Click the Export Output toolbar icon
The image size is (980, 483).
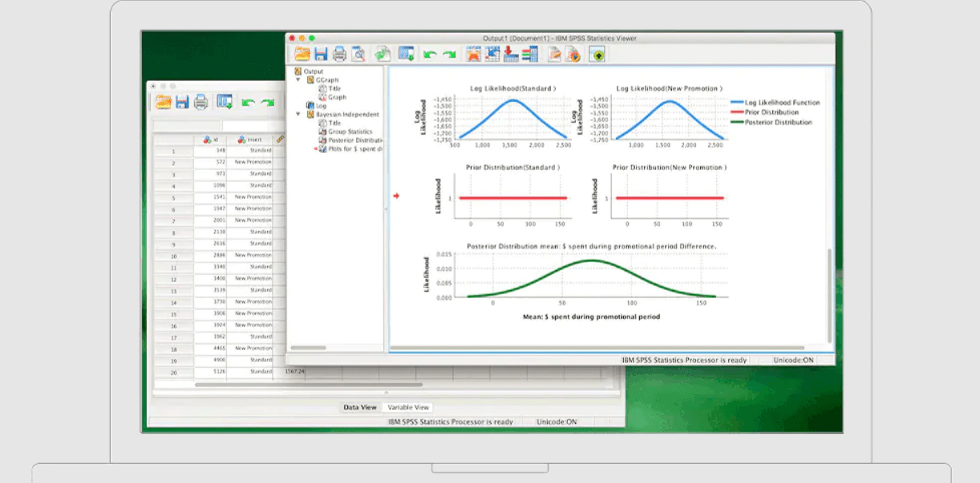coord(381,54)
